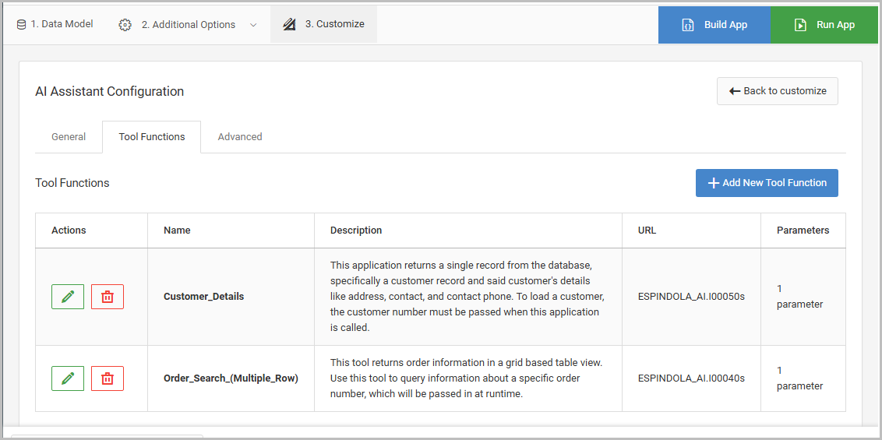Click the Description column header

pyautogui.click(x=356, y=231)
